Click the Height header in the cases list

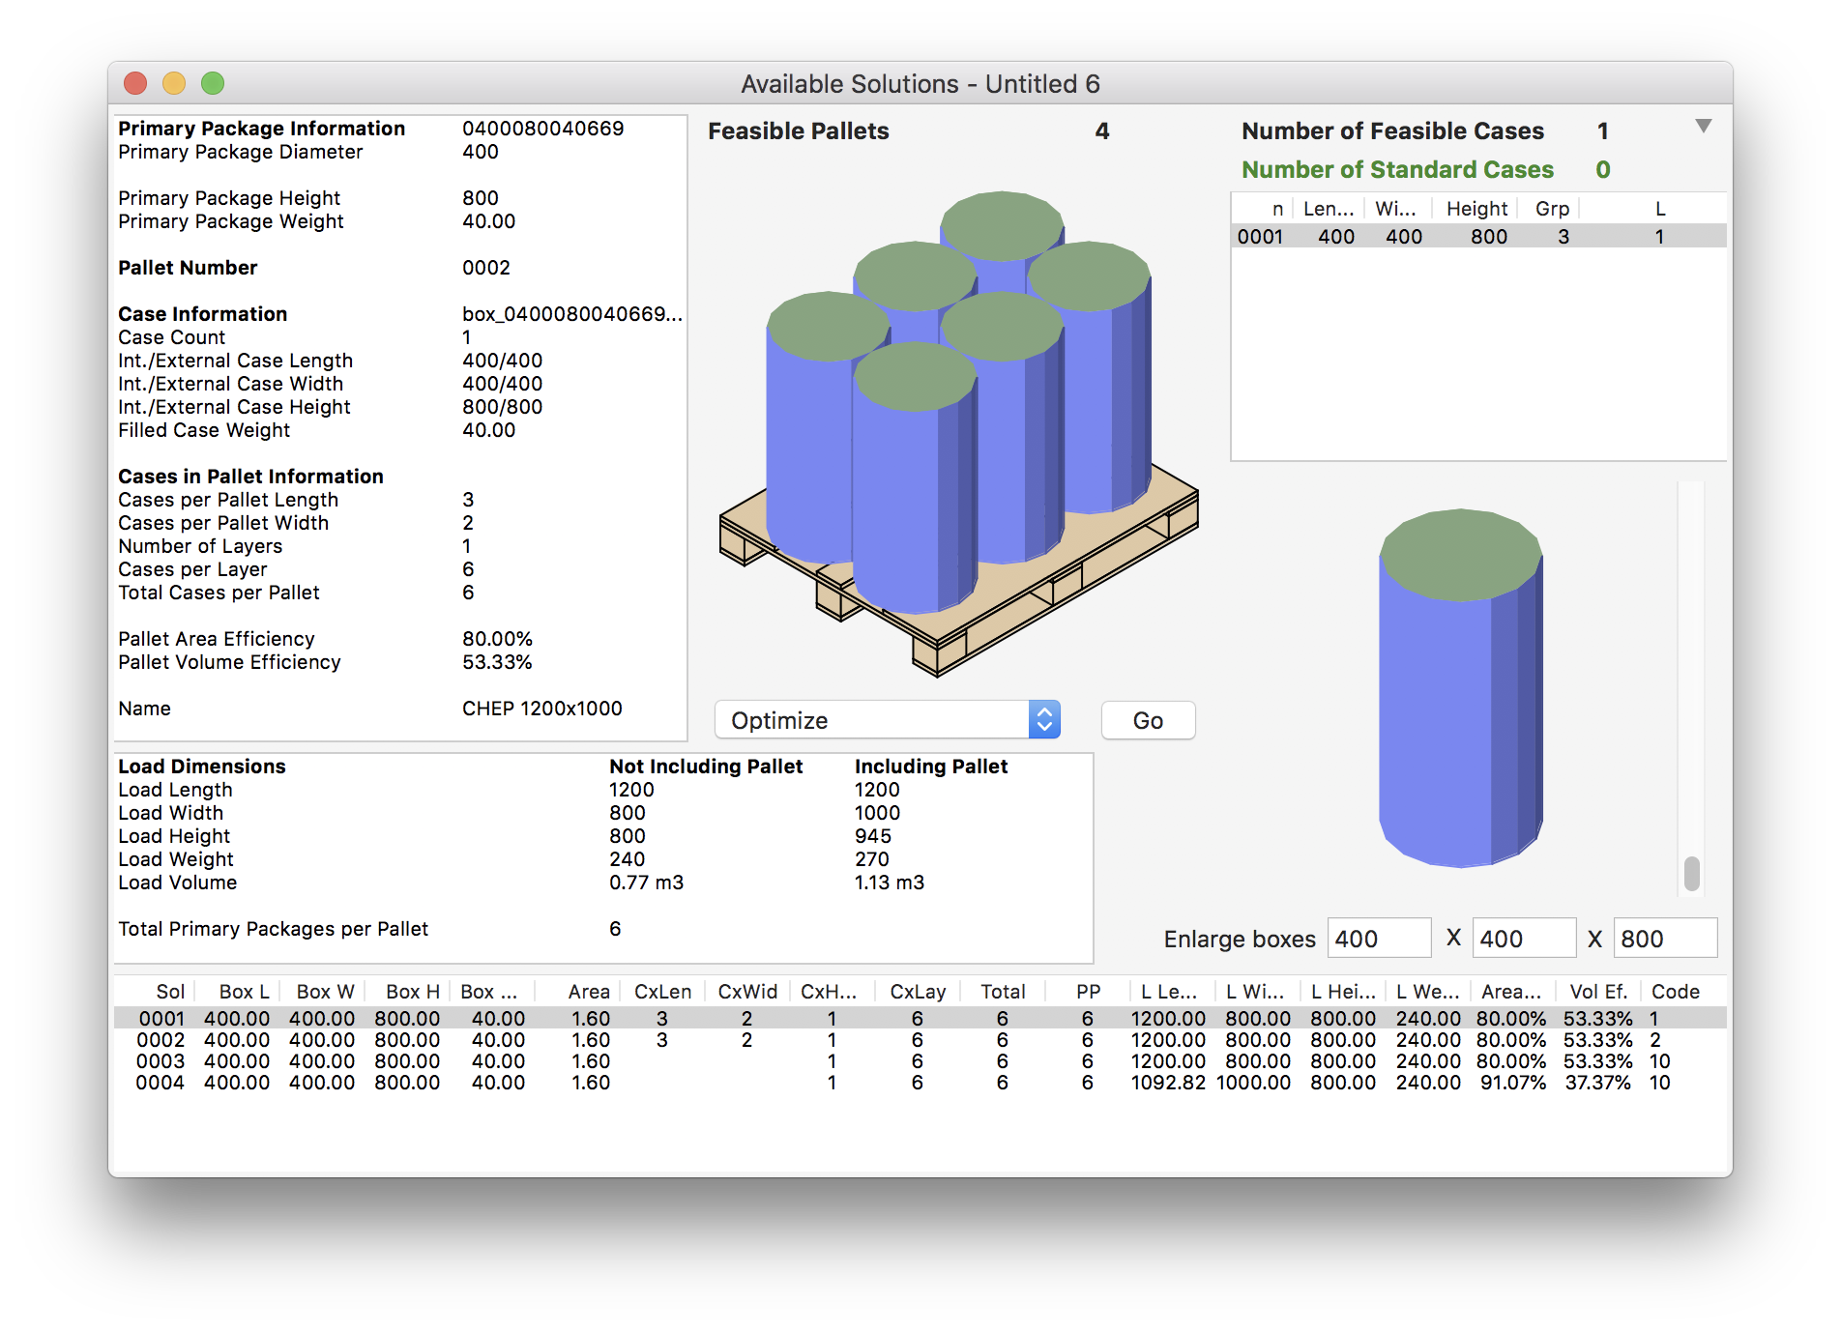pyautogui.click(x=1476, y=209)
